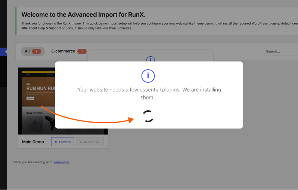Click the eye icon in Preview button
Screen dimensions: 298x190
[56, 142]
